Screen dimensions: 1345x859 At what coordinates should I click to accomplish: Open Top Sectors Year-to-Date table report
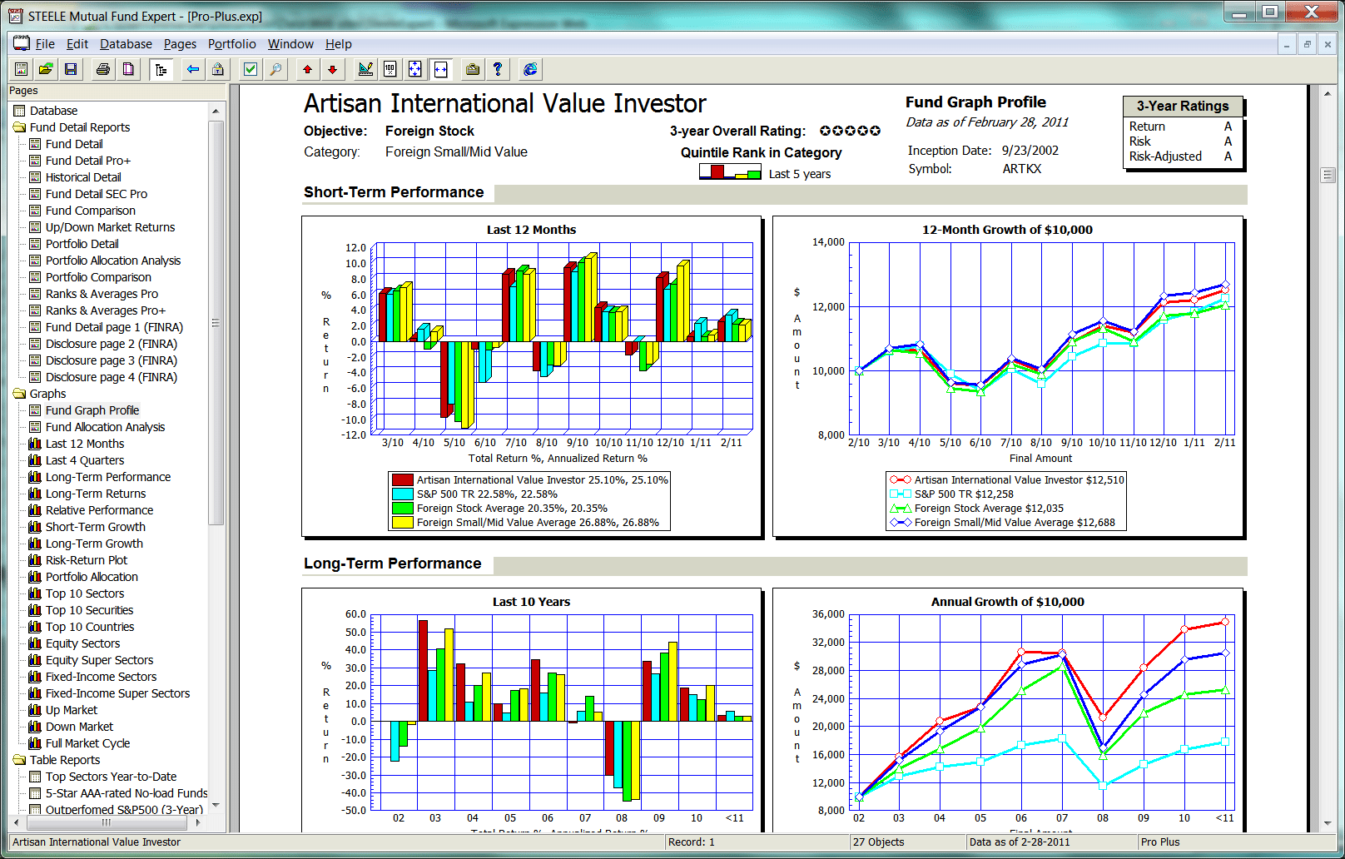111,777
